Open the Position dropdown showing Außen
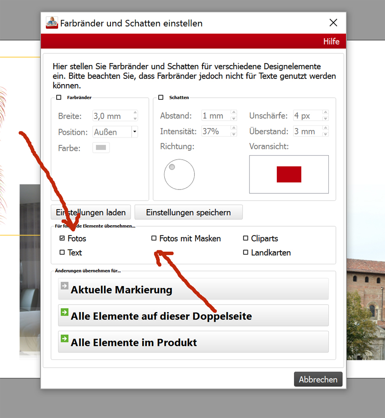Image resolution: width=385 pixels, height=418 pixels. [x=135, y=132]
